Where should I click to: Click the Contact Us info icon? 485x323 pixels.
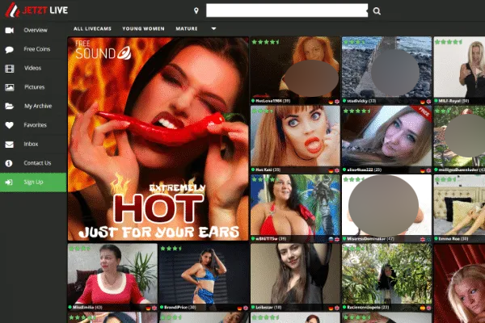10,163
